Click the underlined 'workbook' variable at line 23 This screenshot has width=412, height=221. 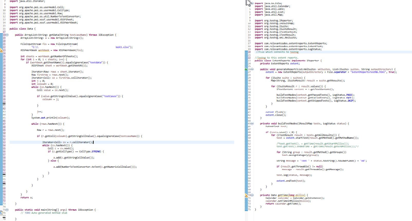pos(44,50)
